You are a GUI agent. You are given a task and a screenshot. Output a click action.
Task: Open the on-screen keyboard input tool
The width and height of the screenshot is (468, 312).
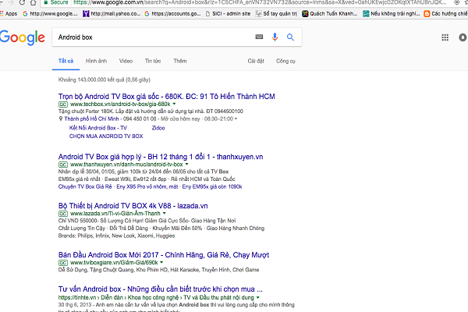(259, 37)
